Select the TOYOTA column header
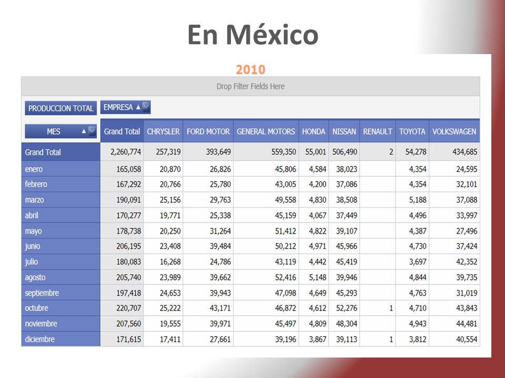This screenshot has height=378, width=505. 412,131
